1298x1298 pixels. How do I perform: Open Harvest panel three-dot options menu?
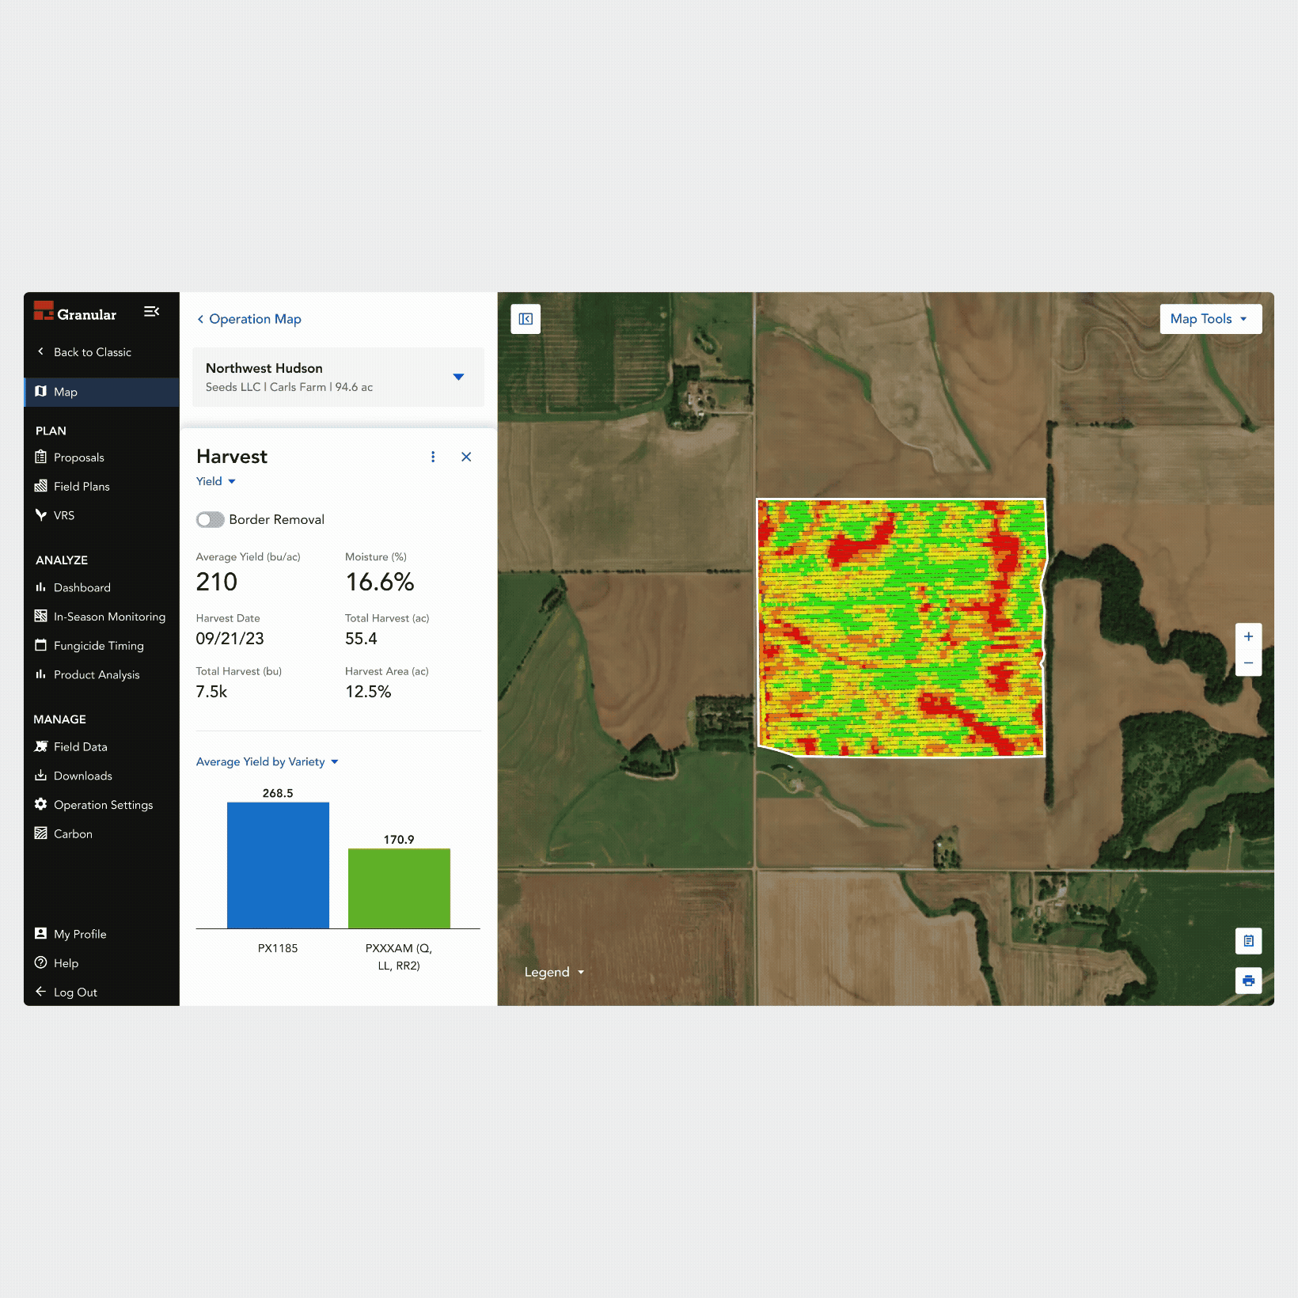(x=433, y=457)
